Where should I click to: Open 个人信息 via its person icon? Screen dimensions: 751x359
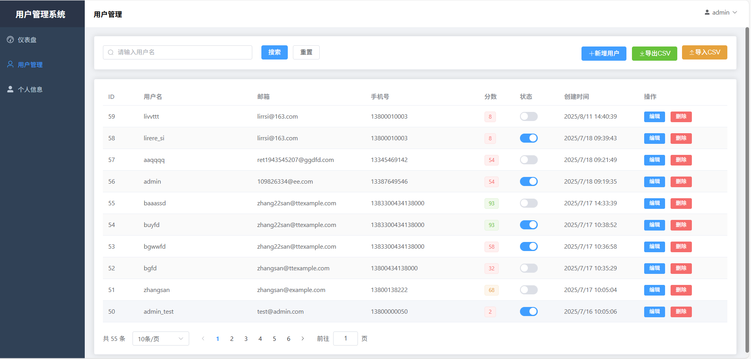10,89
